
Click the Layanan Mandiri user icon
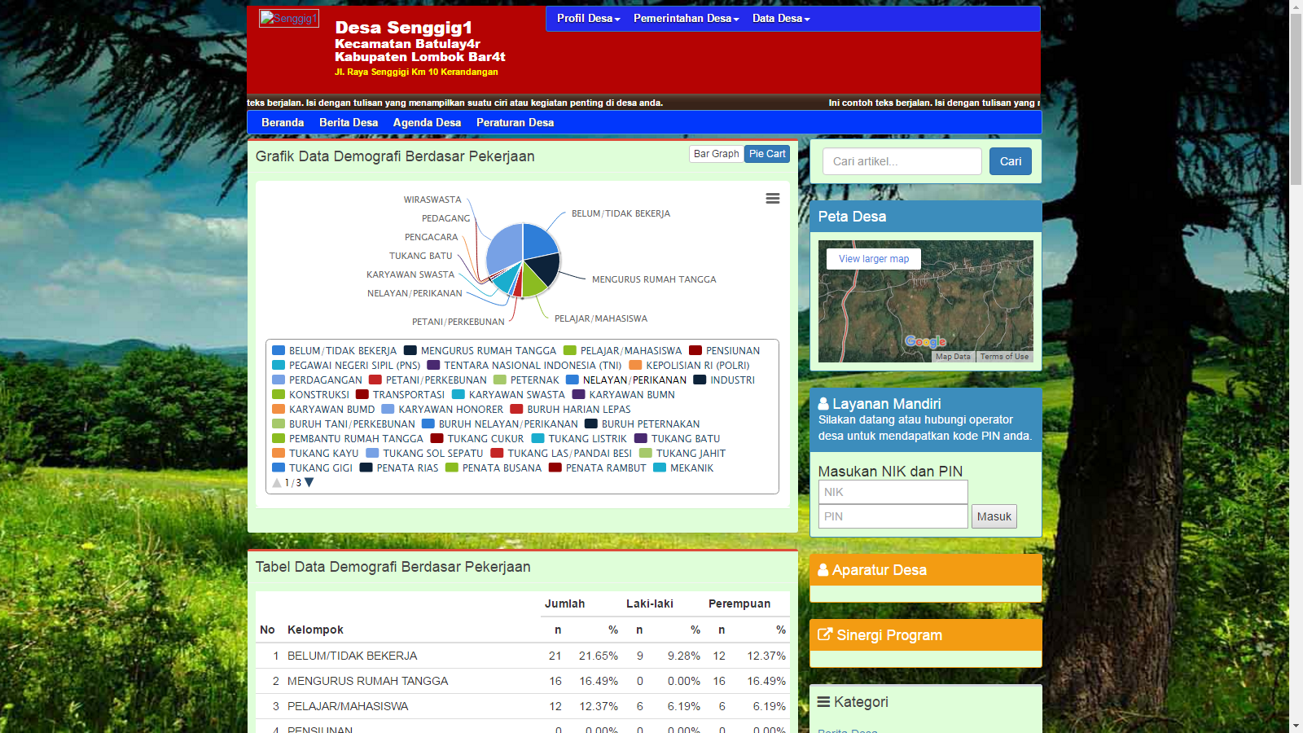click(823, 403)
